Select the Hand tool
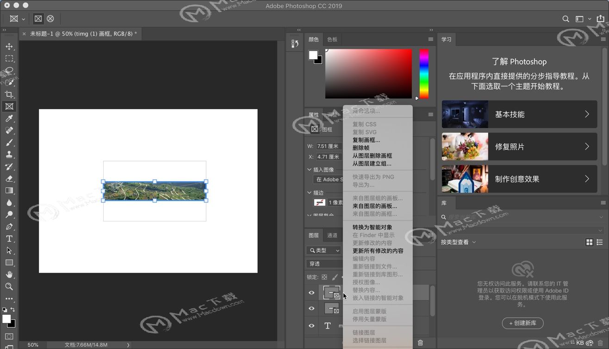Screen dimensions: 609x349 9,275
